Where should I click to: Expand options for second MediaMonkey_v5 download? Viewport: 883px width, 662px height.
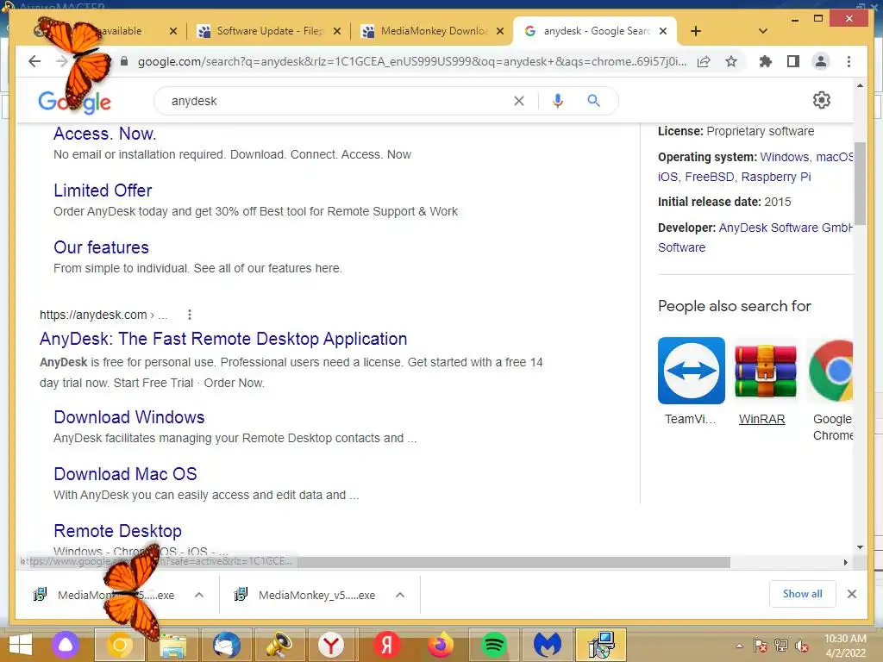400,595
